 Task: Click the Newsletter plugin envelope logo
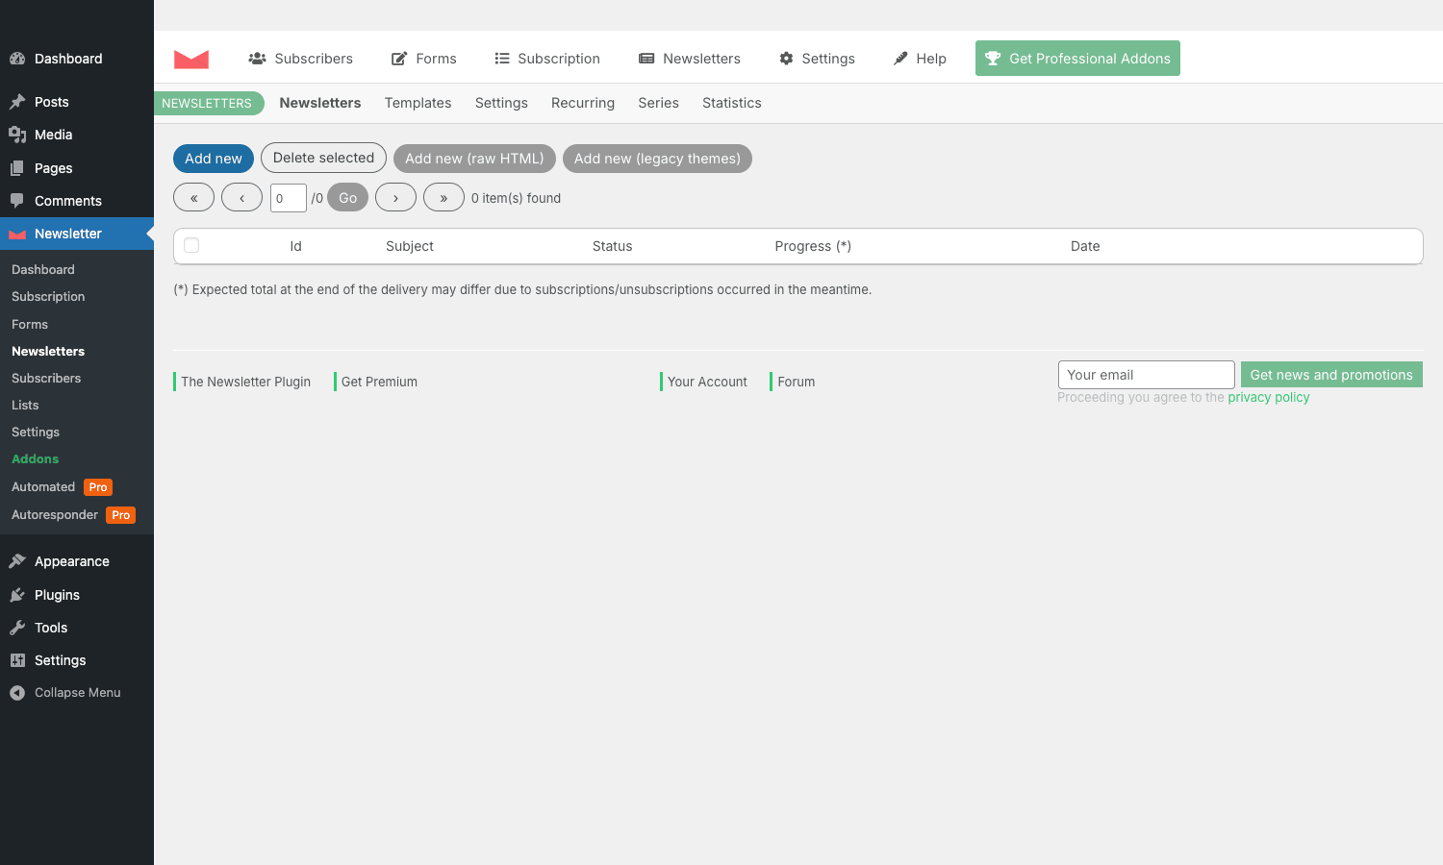(191, 59)
